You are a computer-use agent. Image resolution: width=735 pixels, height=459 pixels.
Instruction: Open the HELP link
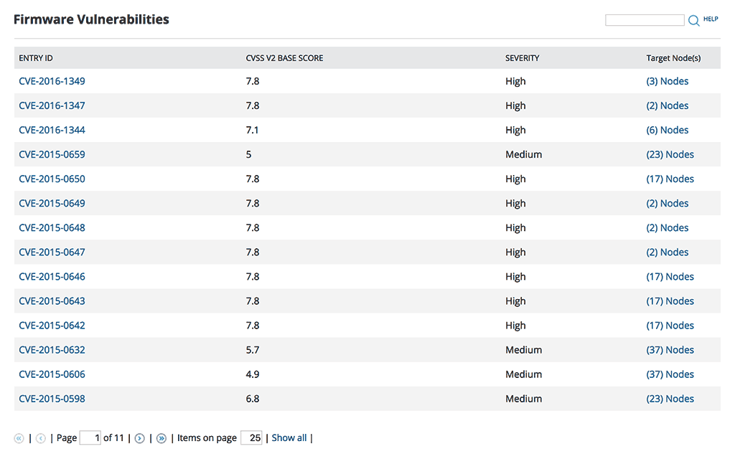click(711, 19)
